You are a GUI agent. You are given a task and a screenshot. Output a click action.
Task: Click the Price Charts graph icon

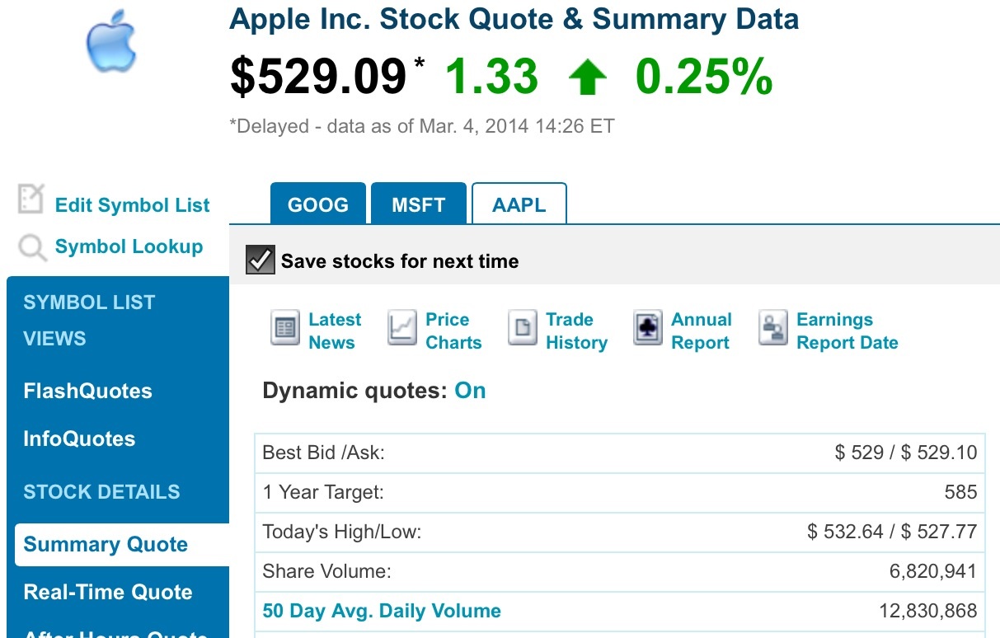click(x=402, y=329)
